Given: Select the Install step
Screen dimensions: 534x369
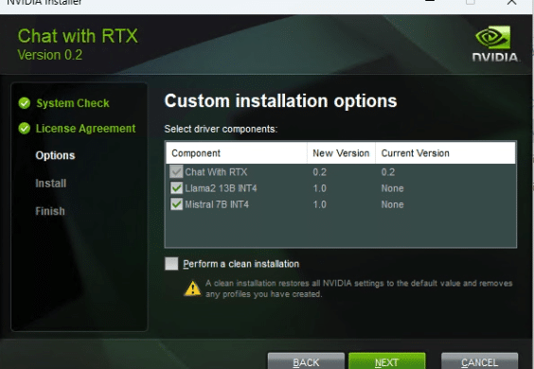Looking at the screenshot, I should click(x=51, y=184).
